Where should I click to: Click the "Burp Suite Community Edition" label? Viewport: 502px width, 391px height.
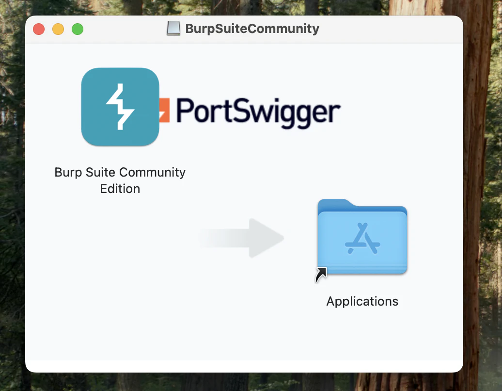click(120, 180)
